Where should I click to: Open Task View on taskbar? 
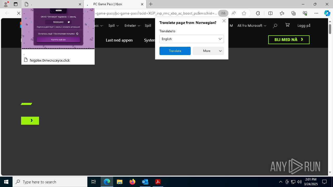(94, 182)
